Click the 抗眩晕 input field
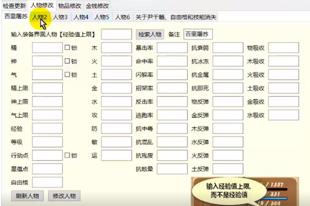The width and height of the screenshot is (310, 206). tap(172, 169)
